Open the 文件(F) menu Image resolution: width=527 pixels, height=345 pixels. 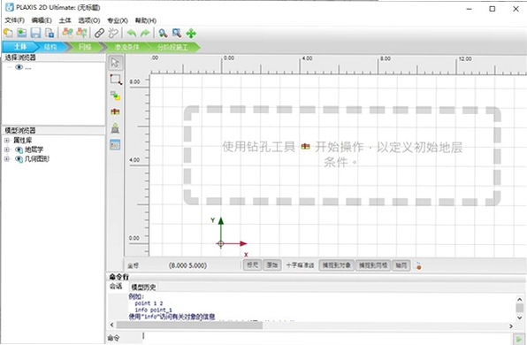point(14,20)
